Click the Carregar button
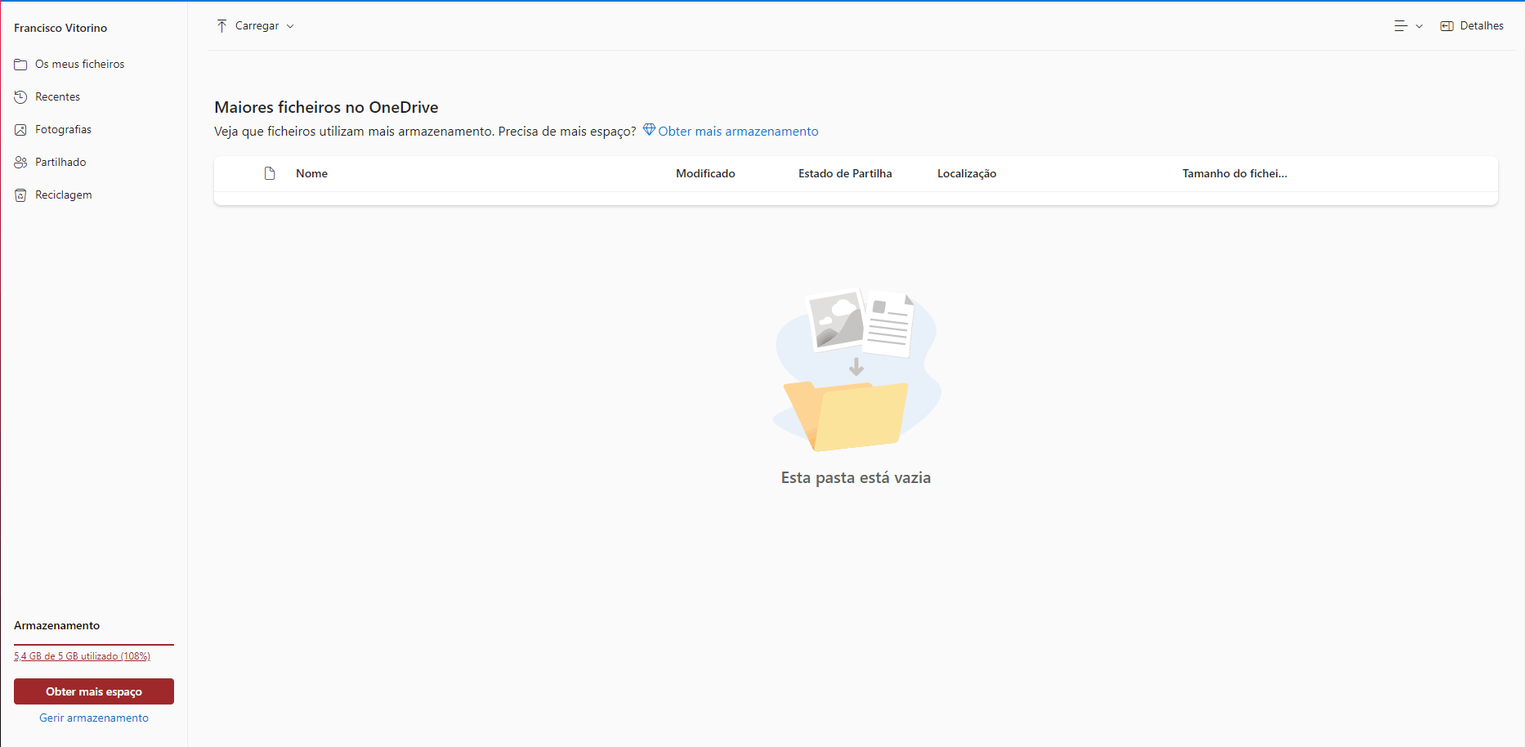The height and width of the screenshot is (747, 1525). tap(255, 26)
